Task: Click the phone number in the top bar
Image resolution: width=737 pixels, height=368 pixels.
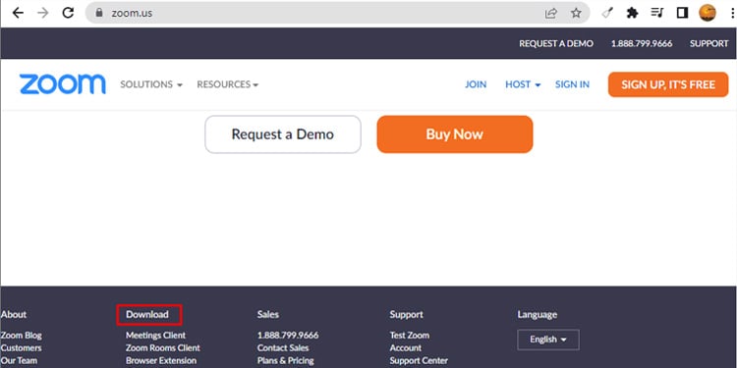Action: coord(642,43)
